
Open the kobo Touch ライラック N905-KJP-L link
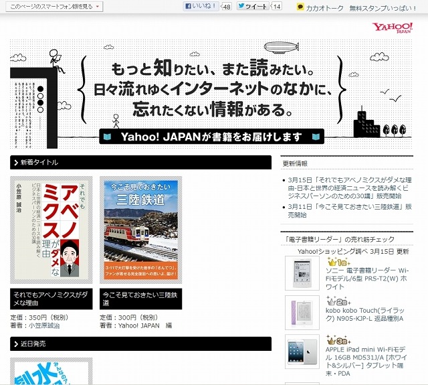365,315
